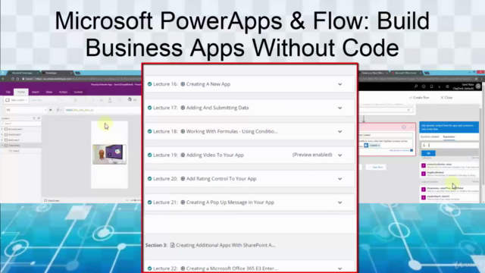Image resolution: width=485 pixels, height=273 pixels.
Task: Switch to the Expression tab in Flow
Action: click(x=449, y=136)
